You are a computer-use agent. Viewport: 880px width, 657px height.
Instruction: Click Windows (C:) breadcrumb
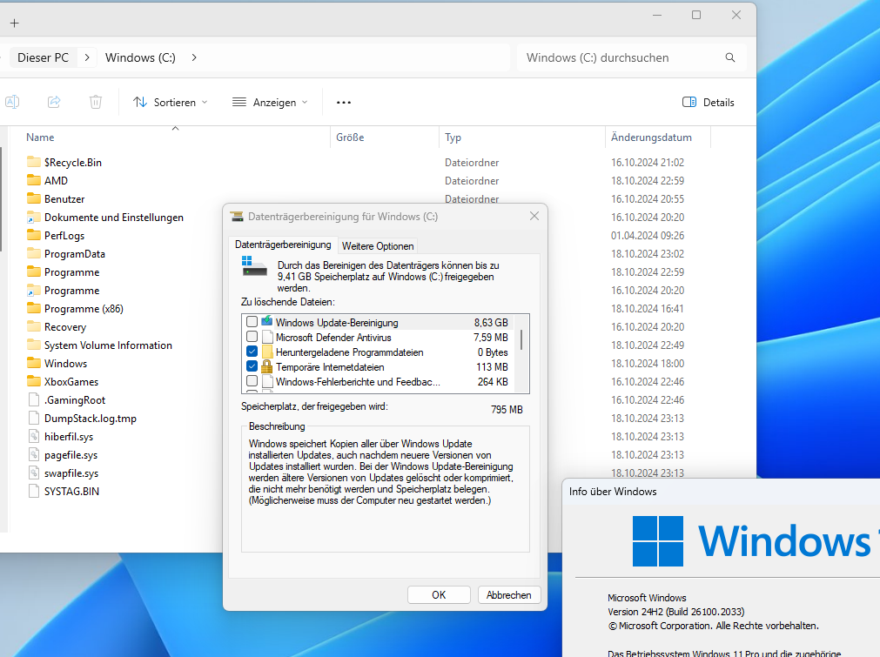[140, 57]
